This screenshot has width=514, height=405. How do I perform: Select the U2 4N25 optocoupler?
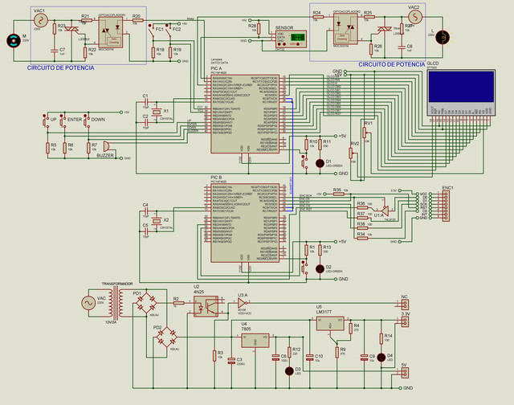206,306
